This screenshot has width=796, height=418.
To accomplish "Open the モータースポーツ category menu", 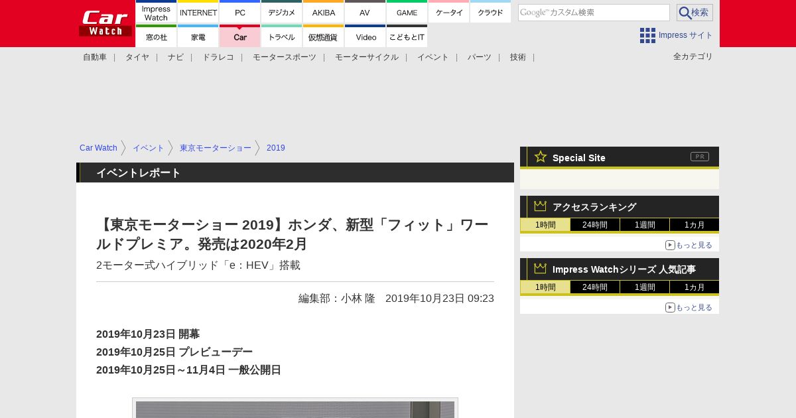I will (285, 57).
